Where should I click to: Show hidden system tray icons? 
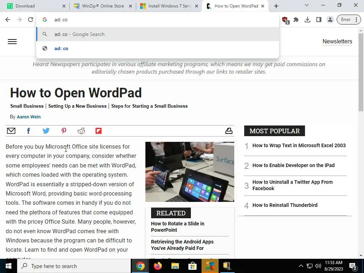tap(301, 266)
